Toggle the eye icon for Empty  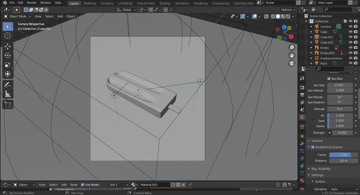point(351,47)
